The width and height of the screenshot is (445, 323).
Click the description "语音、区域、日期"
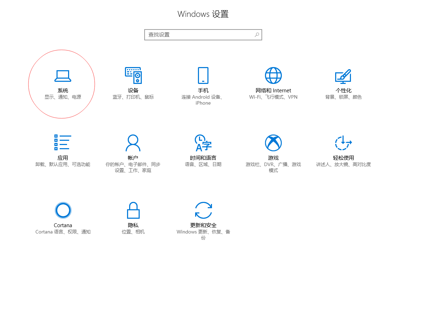point(203,164)
